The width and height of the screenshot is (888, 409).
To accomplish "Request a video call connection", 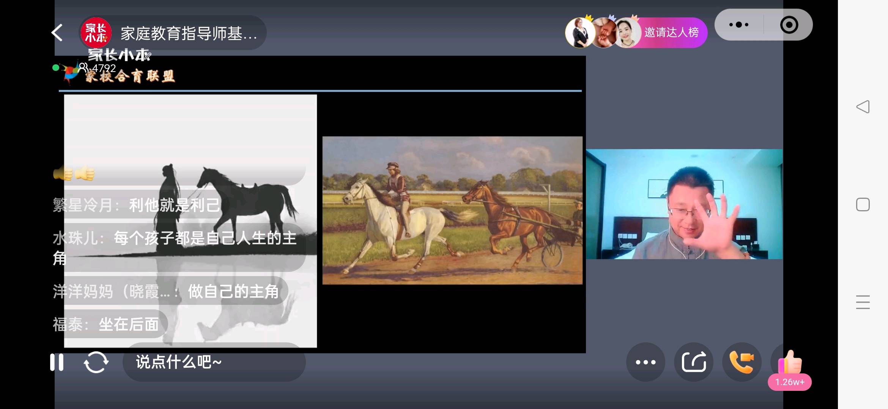I will [742, 362].
